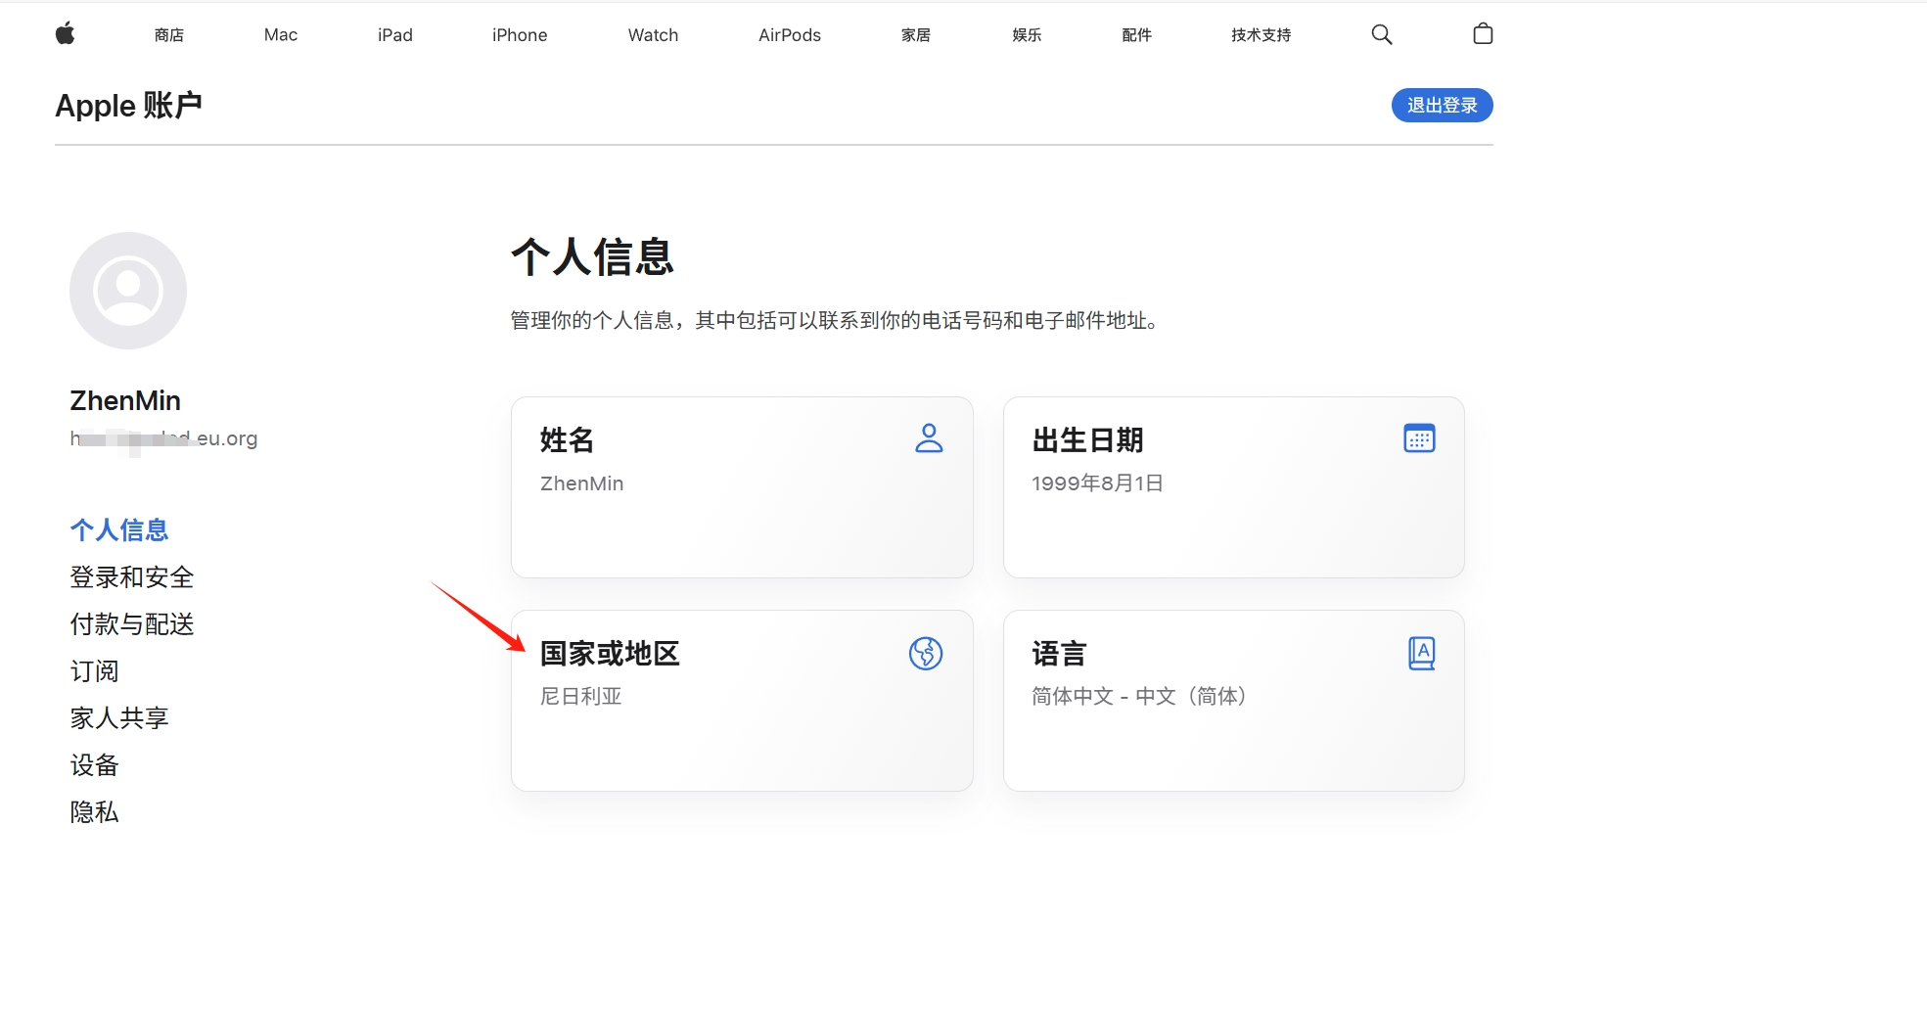Open 设备 in the sidebar

pyautogui.click(x=94, y=764)
